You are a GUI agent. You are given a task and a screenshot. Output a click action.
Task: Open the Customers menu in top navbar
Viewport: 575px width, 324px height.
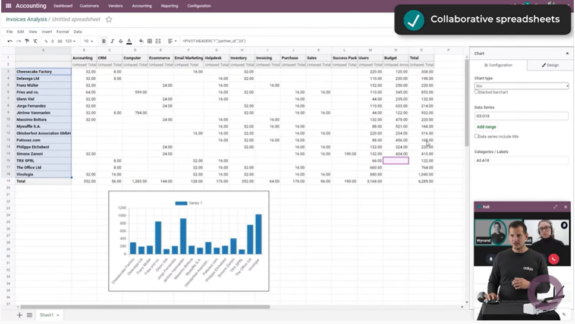89,6
